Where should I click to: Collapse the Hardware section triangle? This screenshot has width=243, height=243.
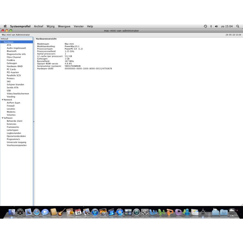click(2, 42)
